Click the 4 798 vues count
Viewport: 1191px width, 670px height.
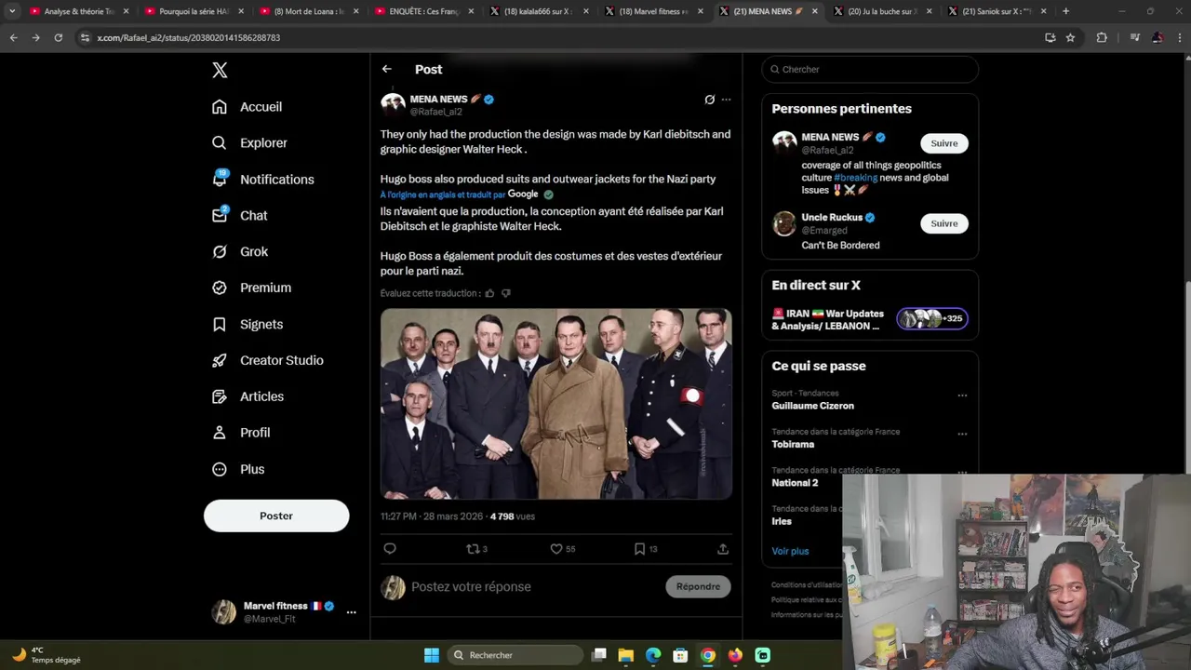click(513, 516)
